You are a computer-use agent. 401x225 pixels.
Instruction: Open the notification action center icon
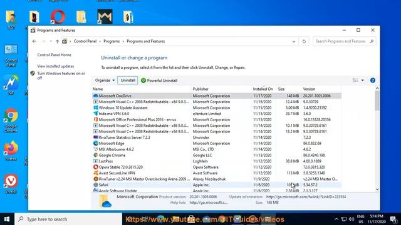point(393,219)
